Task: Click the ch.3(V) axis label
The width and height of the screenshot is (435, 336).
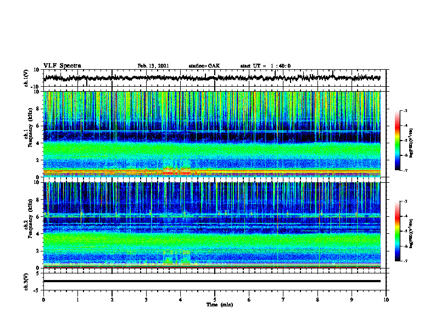Action: 26,282
